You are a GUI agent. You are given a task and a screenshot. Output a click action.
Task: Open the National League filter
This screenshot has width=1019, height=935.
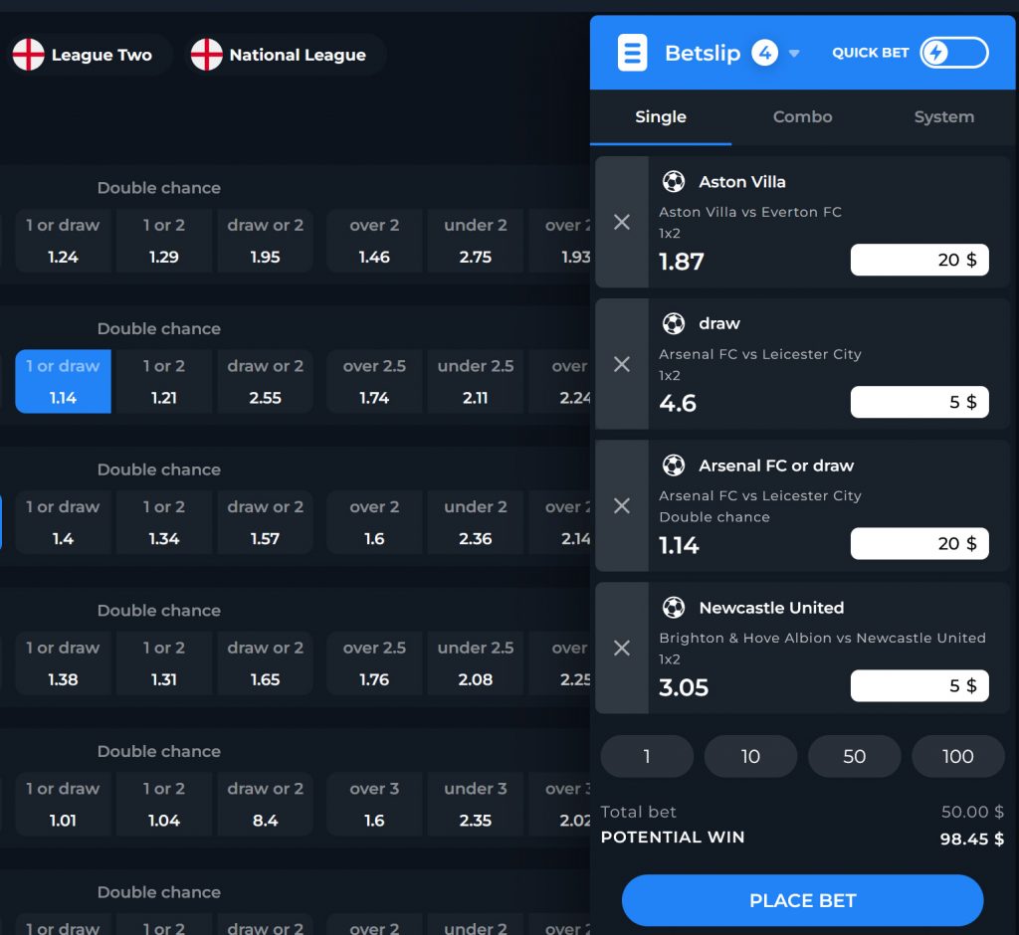pyautogui.click(x=297, y=55)
